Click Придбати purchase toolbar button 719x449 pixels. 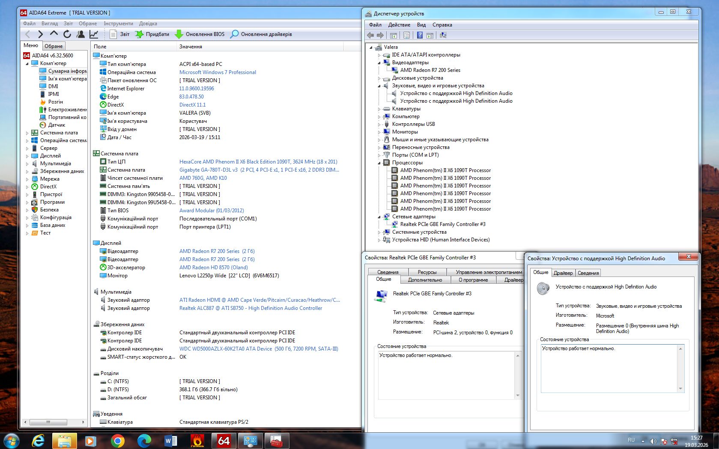pyautogui.click(x=152, y=34)
